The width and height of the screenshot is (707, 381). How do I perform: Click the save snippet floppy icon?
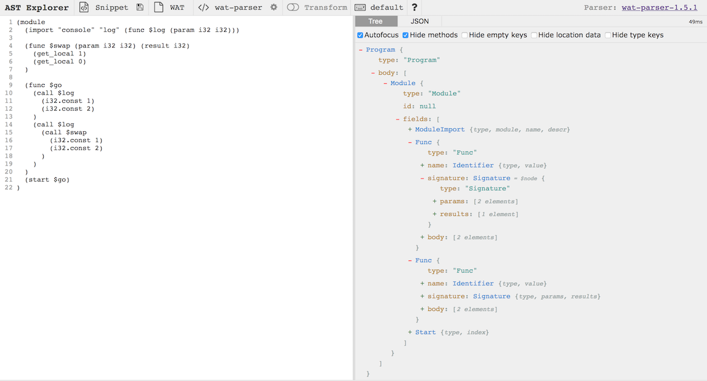pos(140,7)
